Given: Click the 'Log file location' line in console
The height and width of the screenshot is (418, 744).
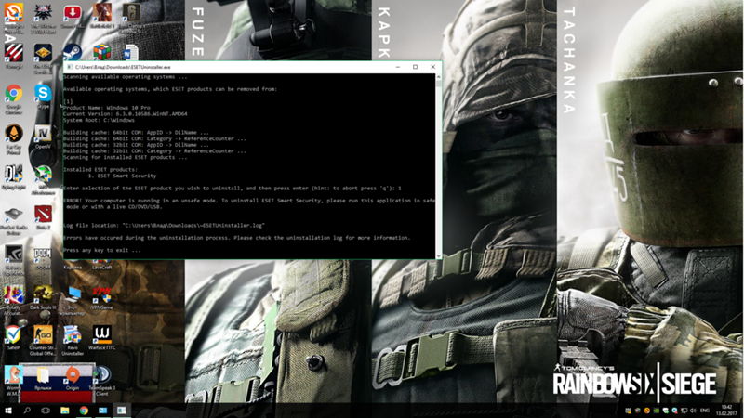Looking at the screenshot, I should click(x=165, y=226).
